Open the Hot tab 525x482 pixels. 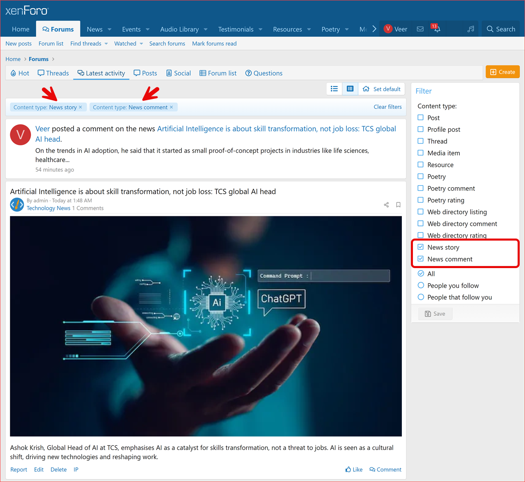pyautogui.click(x=20, y=73)
